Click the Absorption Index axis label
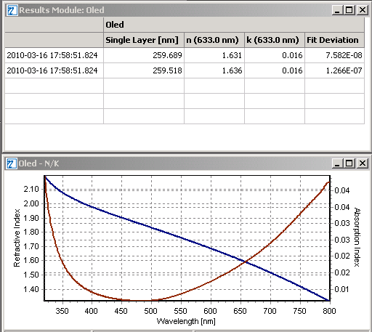Image resolution: width=372 pixels, height=332 pixels. point(357,238)
